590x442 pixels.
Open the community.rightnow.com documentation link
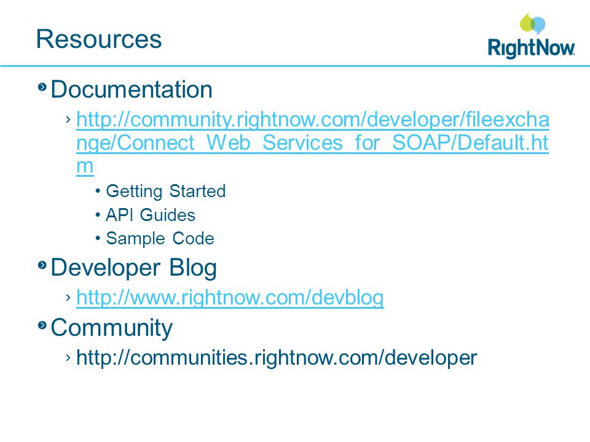[x=312, y=142]
